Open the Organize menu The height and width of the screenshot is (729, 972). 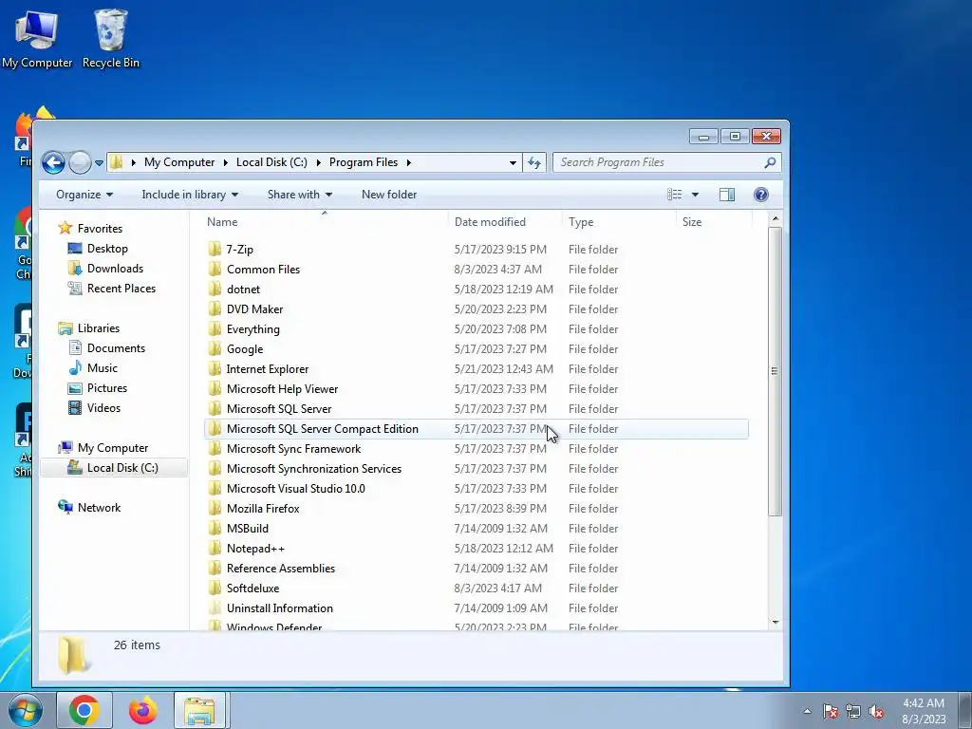tap(84, 195)
